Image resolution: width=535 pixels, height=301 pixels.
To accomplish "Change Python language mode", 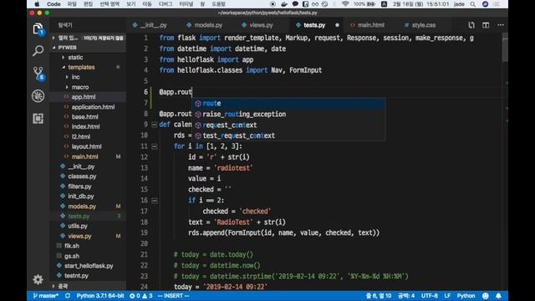I will click(x=466, y=296).
